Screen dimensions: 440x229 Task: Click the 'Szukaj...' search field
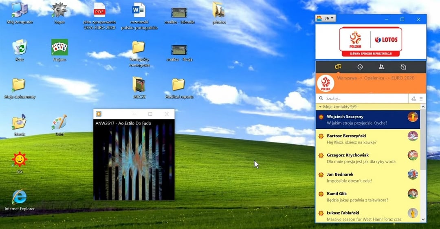[363, 99]
